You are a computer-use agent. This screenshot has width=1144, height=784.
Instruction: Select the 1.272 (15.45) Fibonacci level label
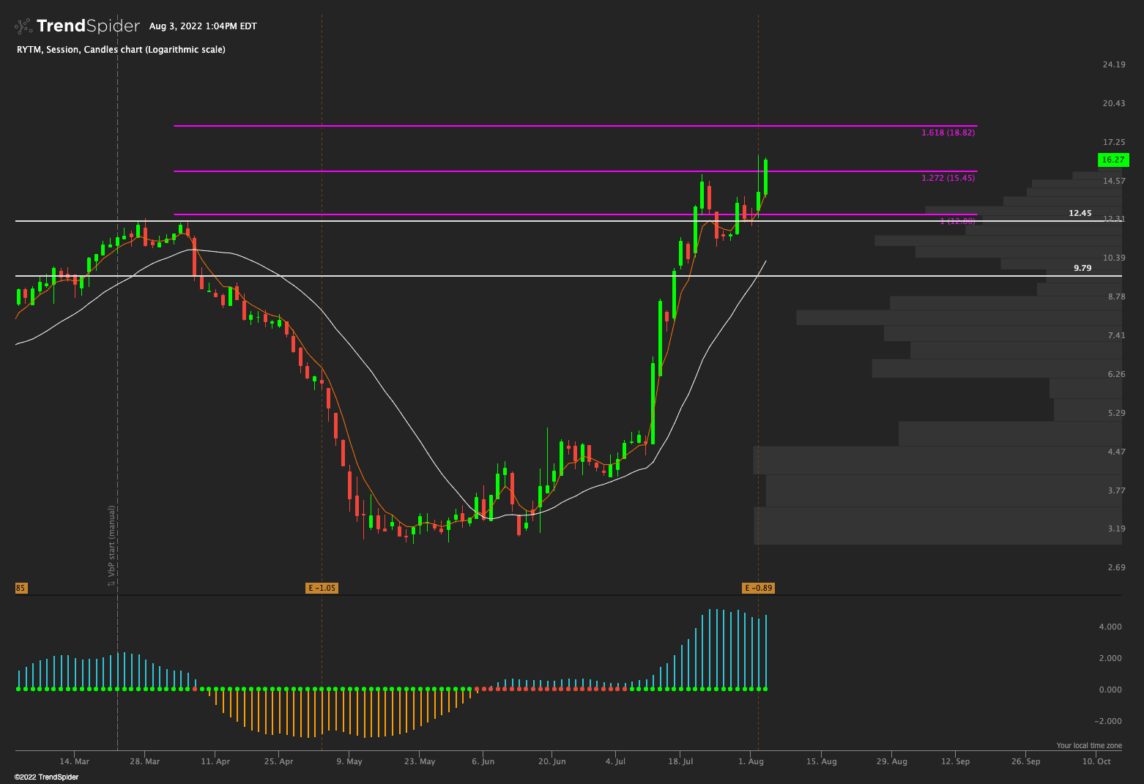(x=948, y=178)
